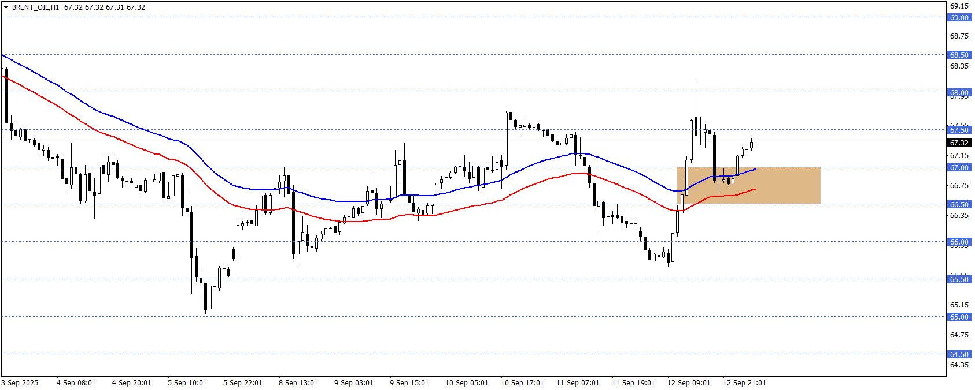Click the 9 Sep 15:01 time label
The height and width of the screenshot is (390, 975).
[409, 382]
